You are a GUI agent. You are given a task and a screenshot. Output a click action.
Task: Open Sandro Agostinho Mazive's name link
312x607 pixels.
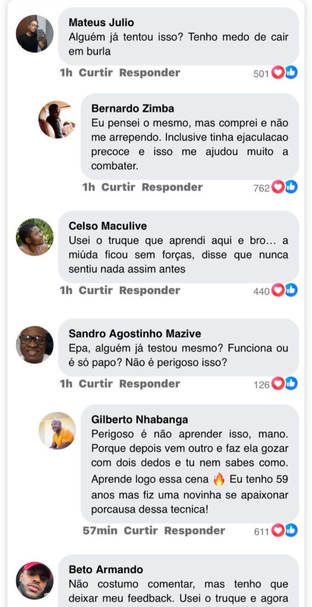(x=135, y=334)
